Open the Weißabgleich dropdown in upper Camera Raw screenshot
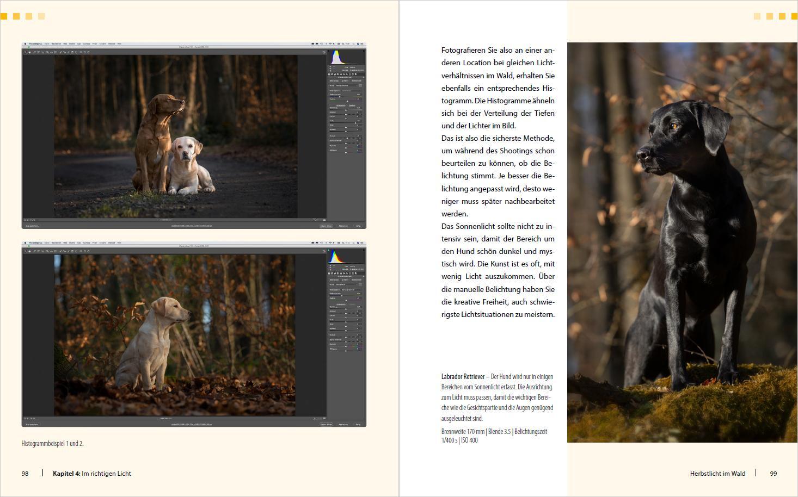The width and height of the screenshot is (798, 497). (x=352, y=91)
